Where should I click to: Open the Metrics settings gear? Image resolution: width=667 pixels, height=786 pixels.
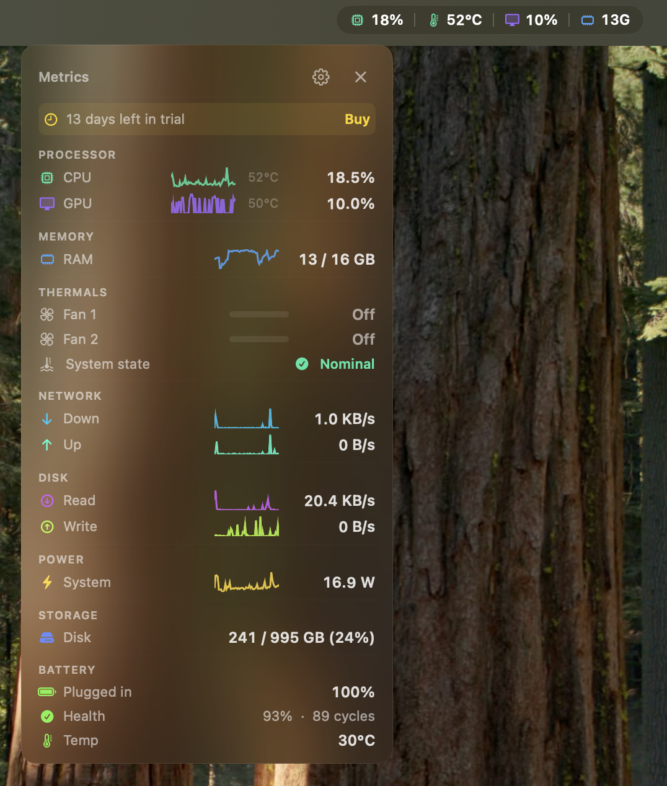pyautogui.click(x=320, y=77)
